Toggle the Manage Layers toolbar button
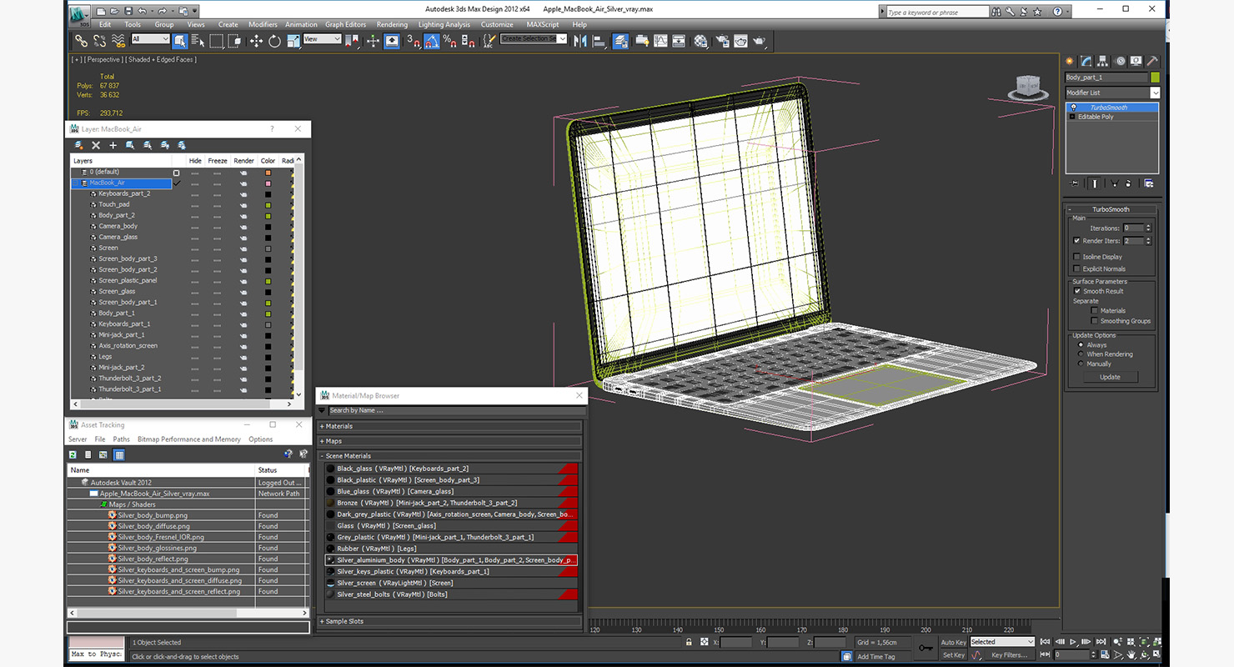The height and width of the screenshot is (667, 1234). pyautogui.click(x=621, y=40)
